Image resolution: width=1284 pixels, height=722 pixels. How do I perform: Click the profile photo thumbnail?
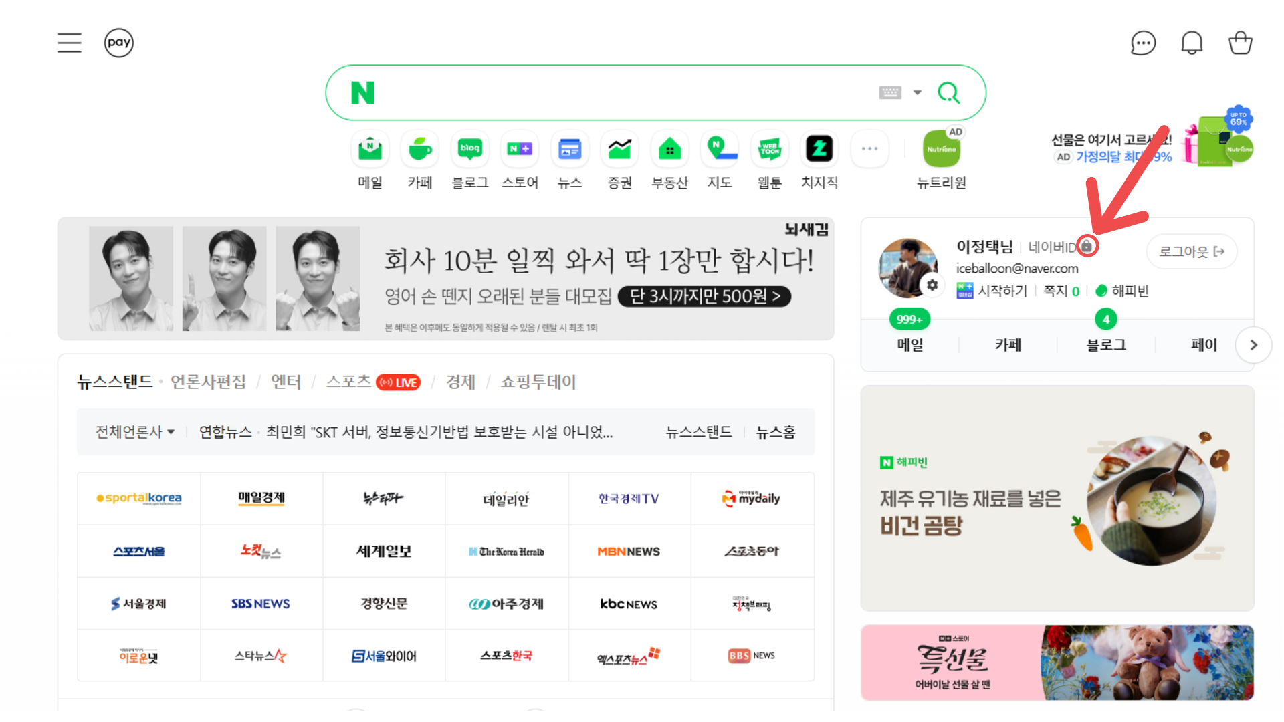[908, 267]
